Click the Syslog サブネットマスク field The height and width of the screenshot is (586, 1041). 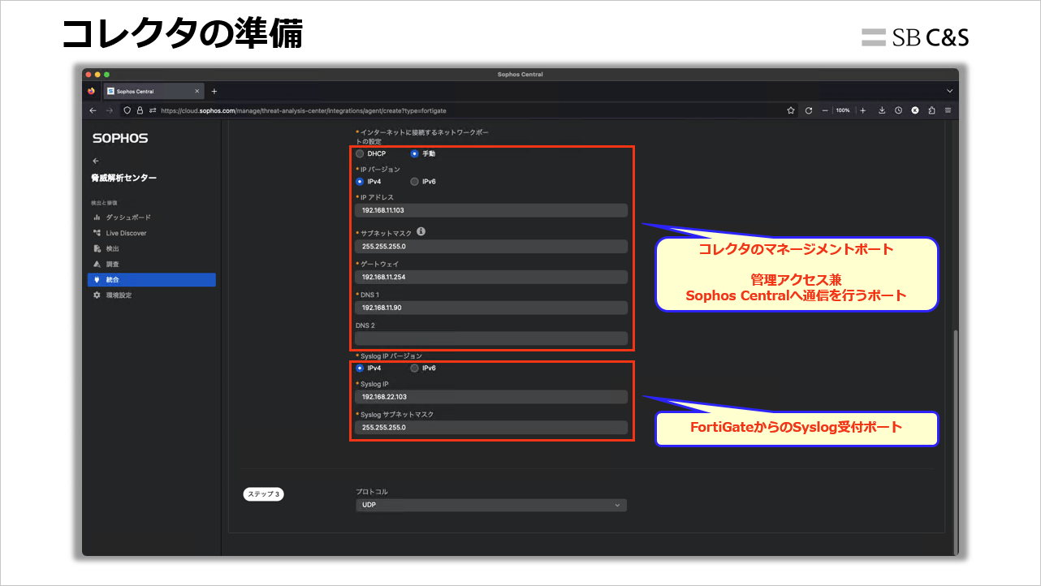click(491, 427)
